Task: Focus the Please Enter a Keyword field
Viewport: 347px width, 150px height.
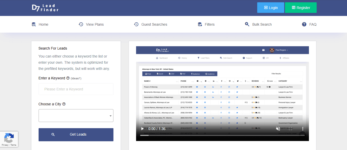Action: tap(76, 89)
